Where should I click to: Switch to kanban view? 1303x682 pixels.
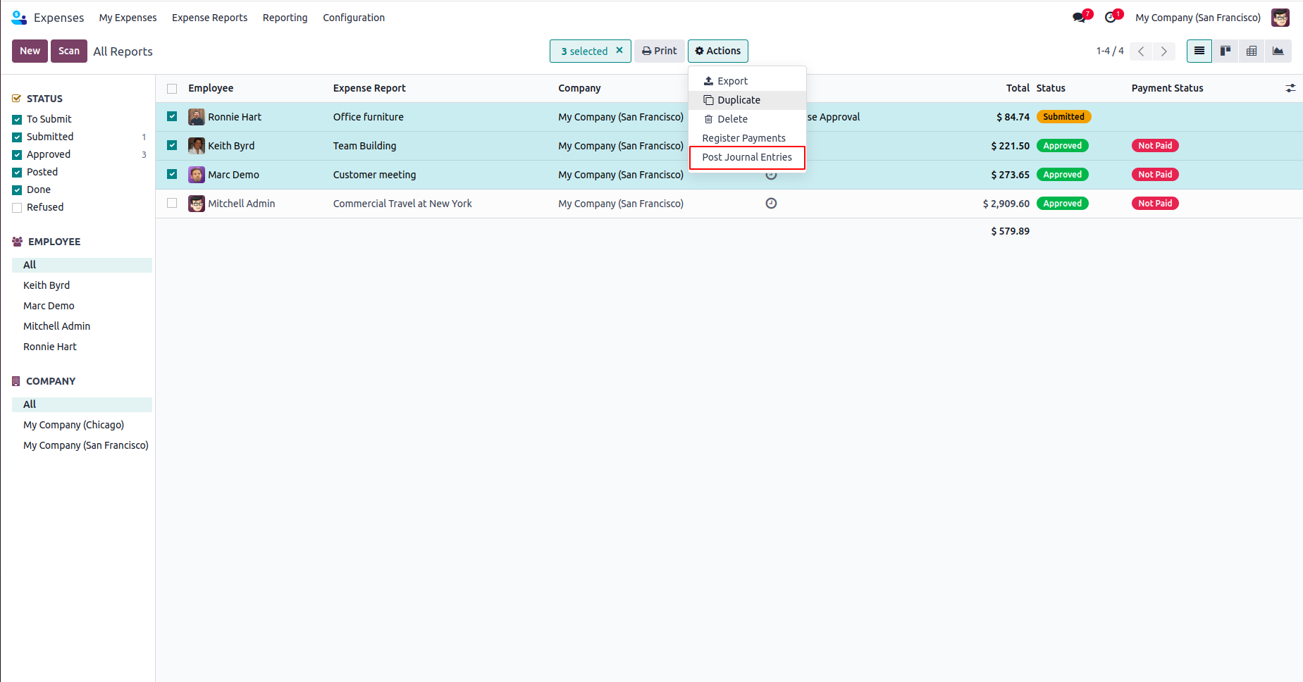[x=1225, y=51]
